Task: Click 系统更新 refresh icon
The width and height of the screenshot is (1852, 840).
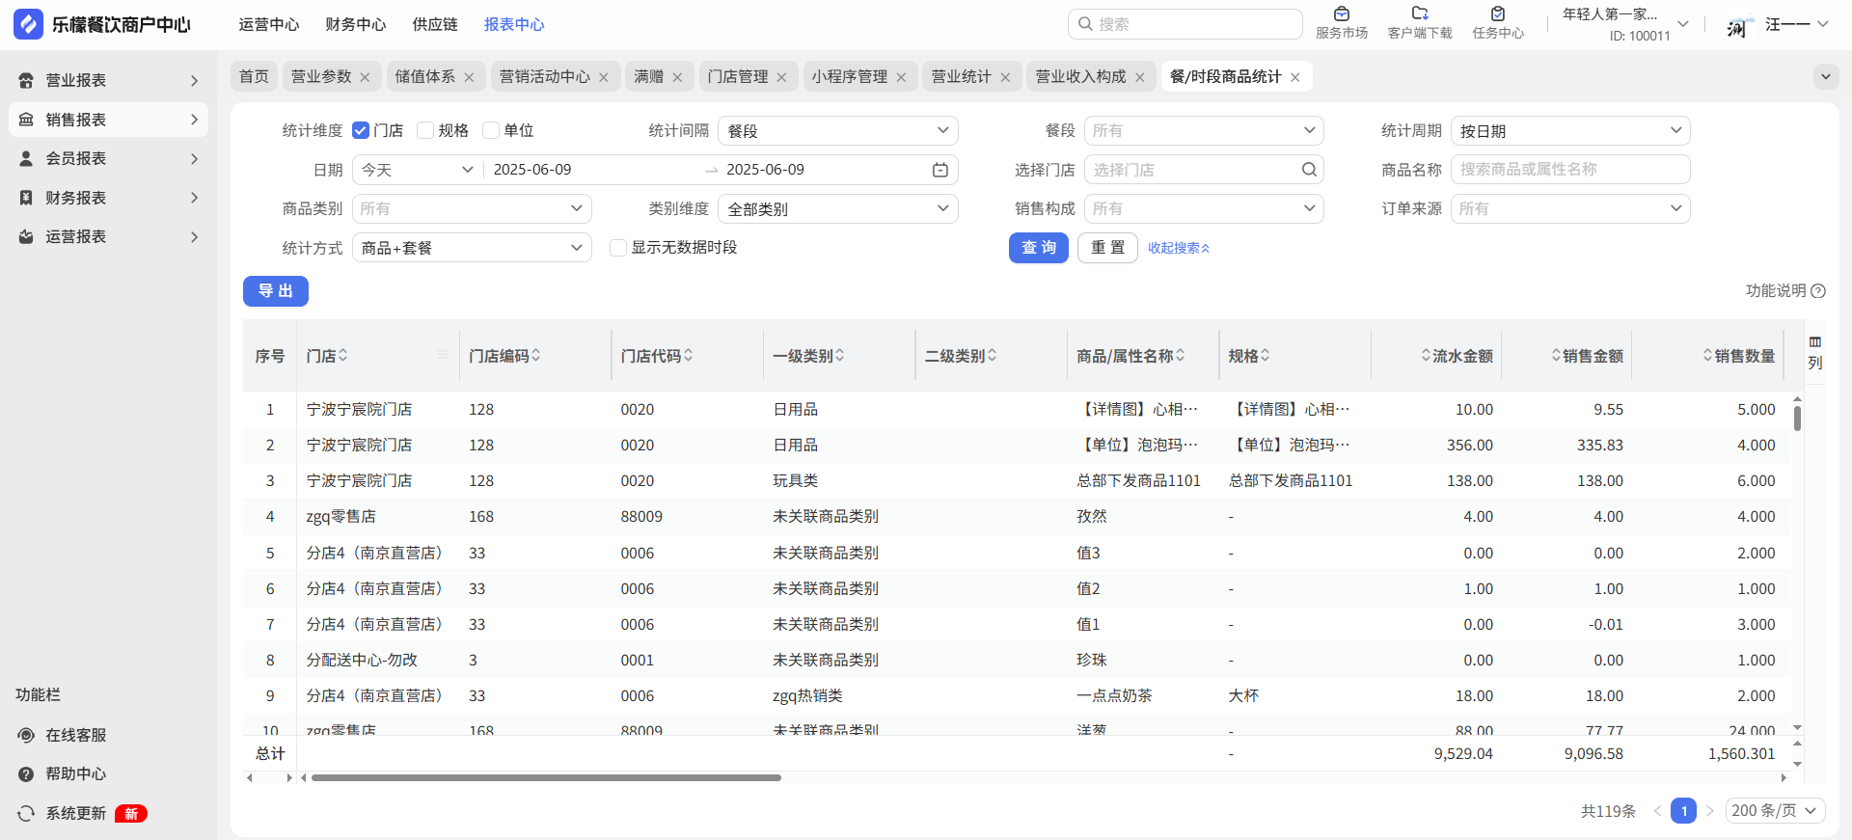Action: click(26, 813)
